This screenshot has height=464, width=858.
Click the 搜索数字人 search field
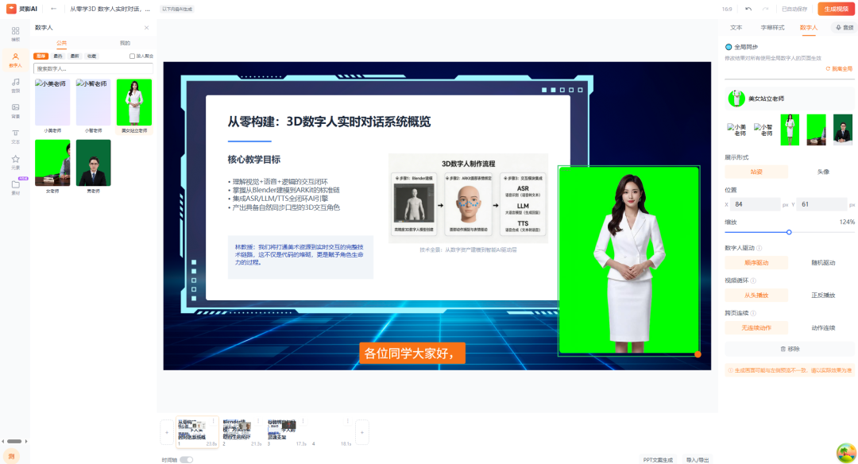point(93,68)
